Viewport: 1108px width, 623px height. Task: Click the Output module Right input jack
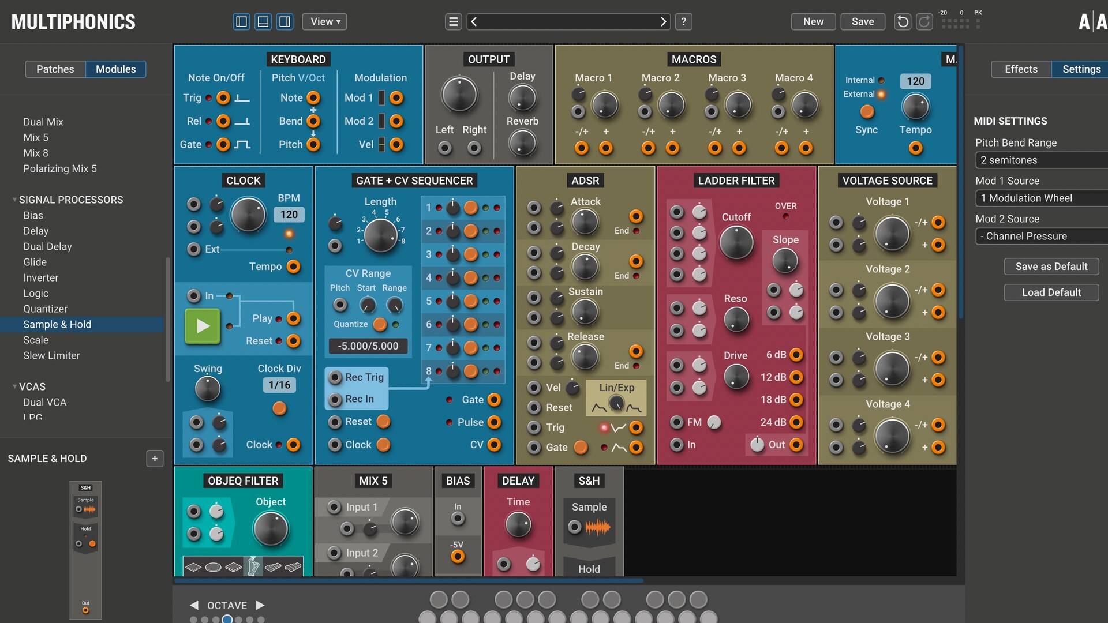point(474,148)
